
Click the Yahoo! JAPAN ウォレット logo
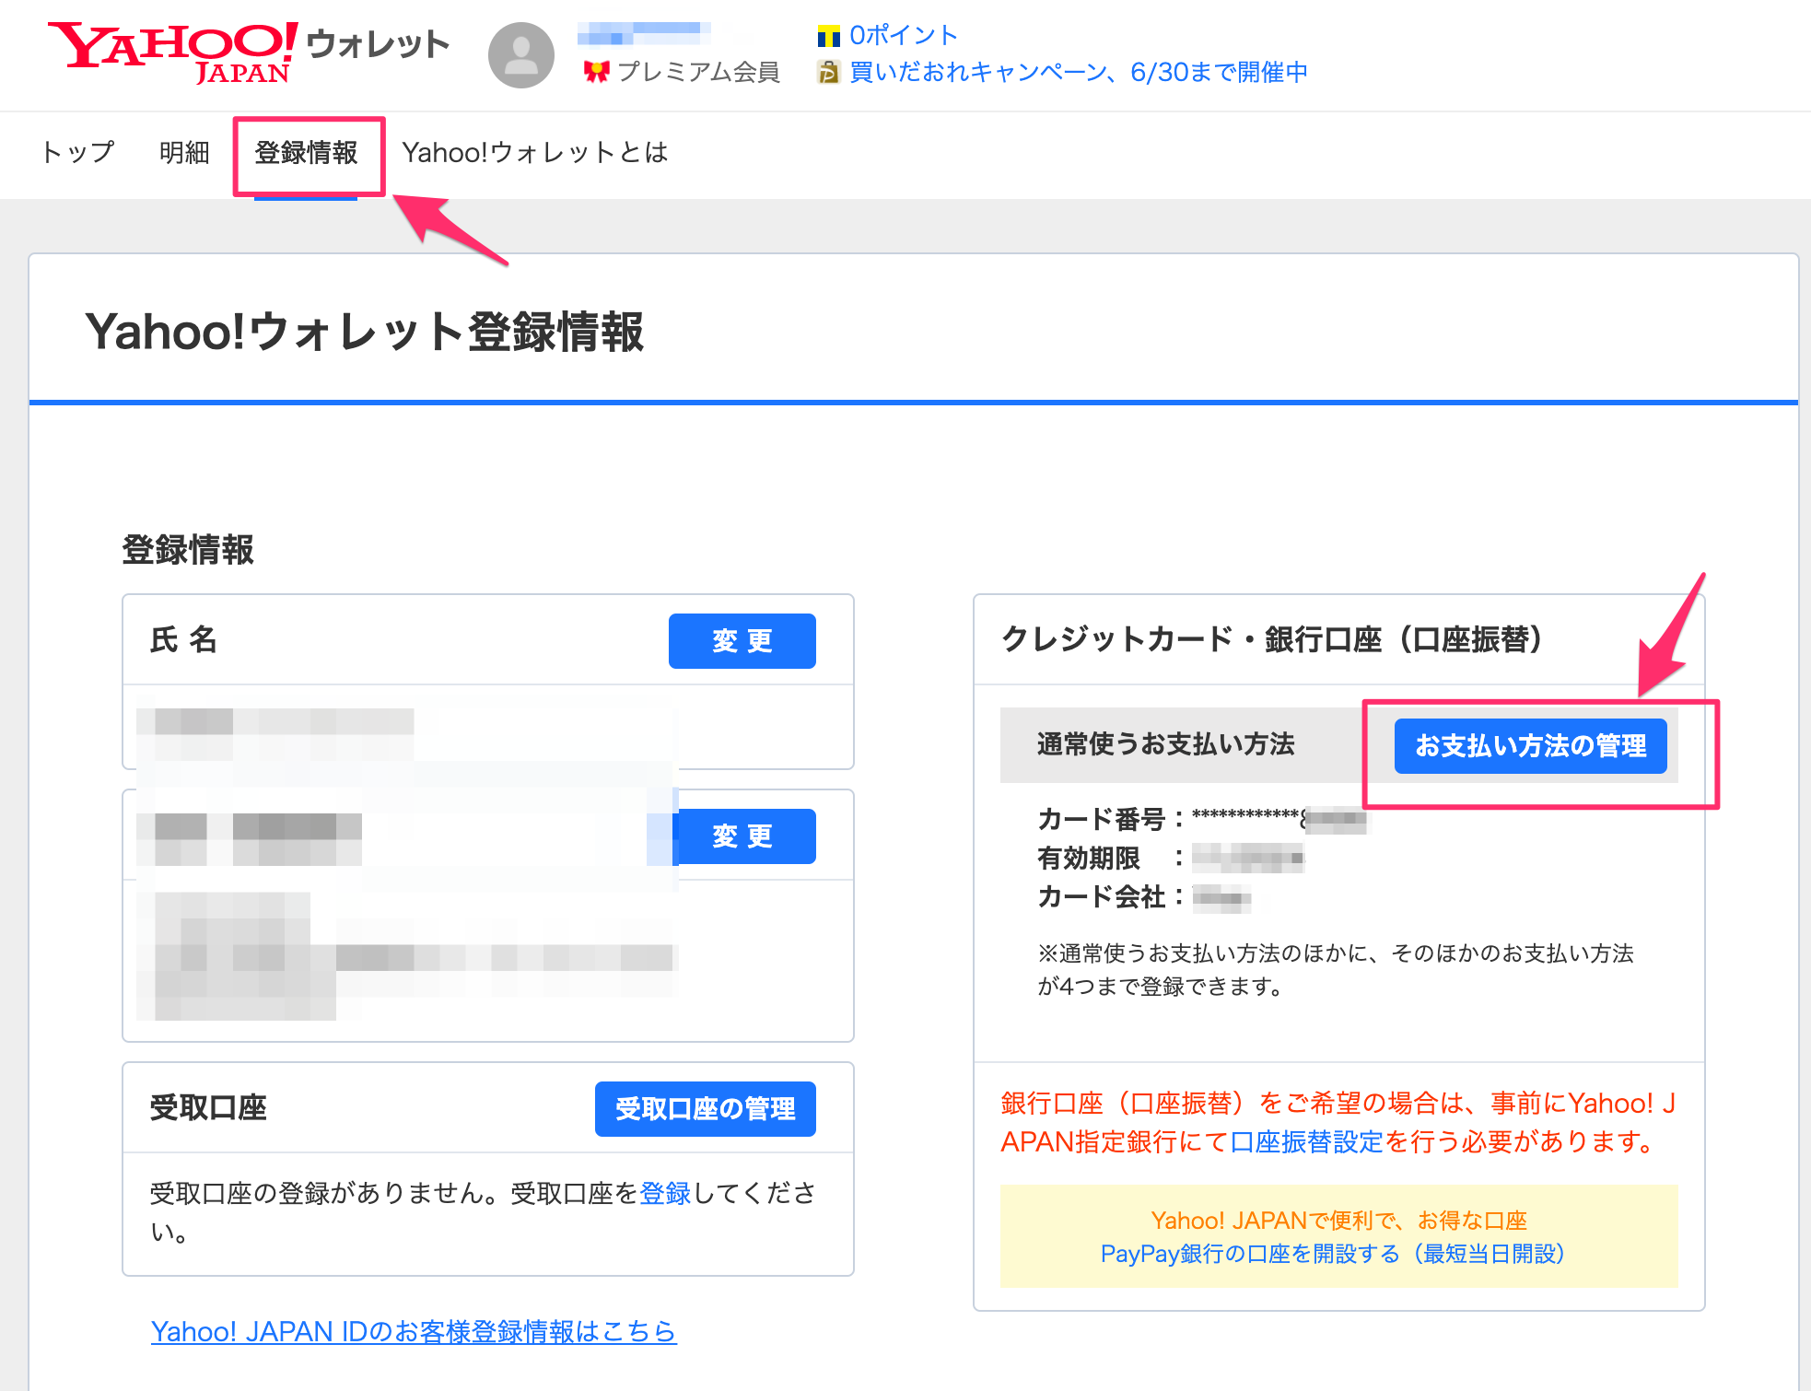(249, 53)
